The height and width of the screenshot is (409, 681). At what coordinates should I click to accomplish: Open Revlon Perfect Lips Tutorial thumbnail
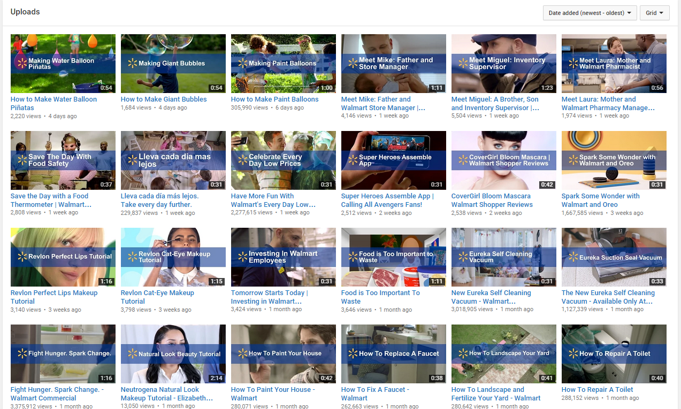pyautogui.click(x=63, y=257)
